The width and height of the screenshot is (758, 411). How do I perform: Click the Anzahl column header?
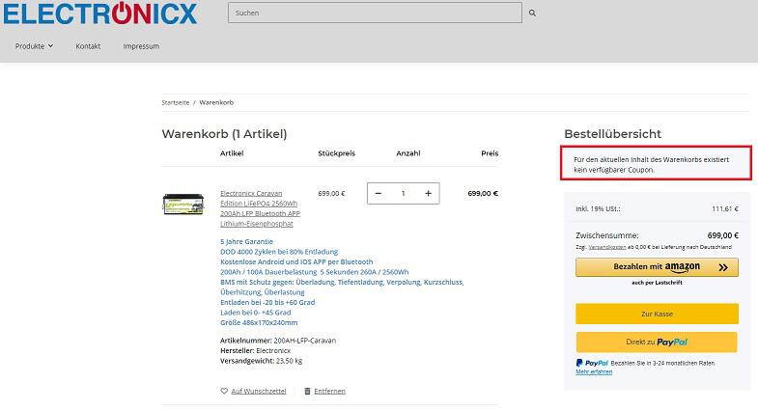coord(408,153)
